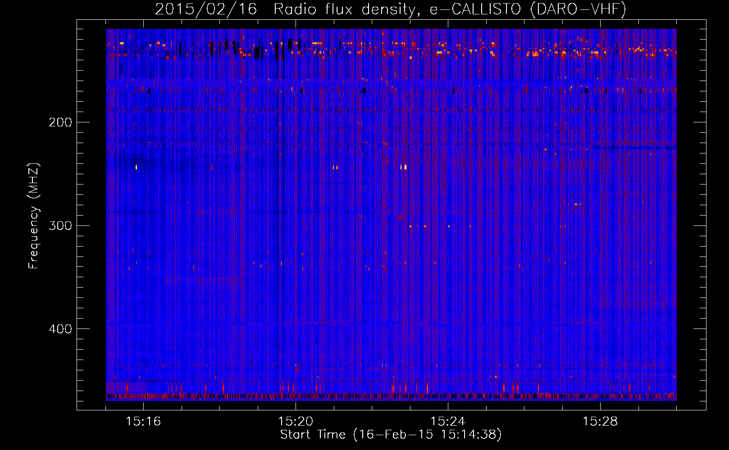This screenshot has height=450, width=729.
Task: Click the 15:16 time tick label
Action: [143, 422]
